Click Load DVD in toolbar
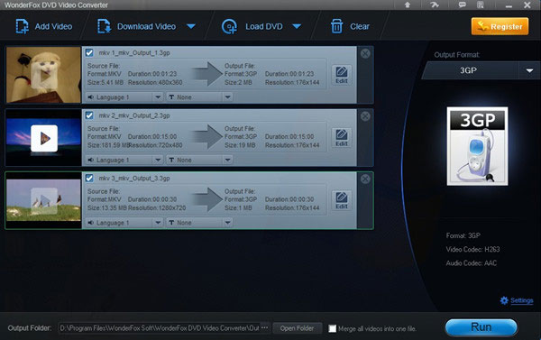This screenshot has height=340, width=541. 252,26
